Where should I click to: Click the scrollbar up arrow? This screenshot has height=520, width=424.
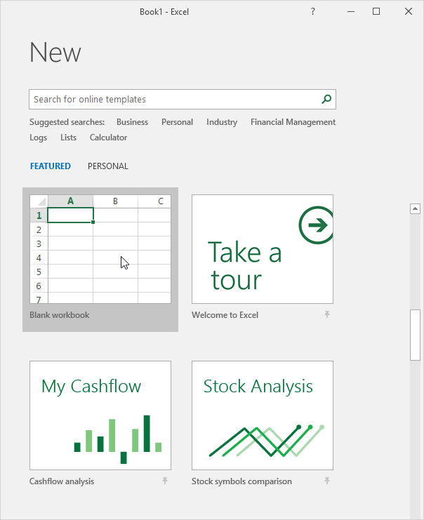click(416, 208)
